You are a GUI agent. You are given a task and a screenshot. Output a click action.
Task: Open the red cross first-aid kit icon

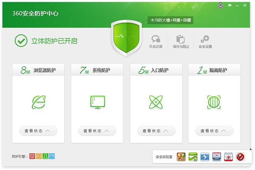coord(228,157)
